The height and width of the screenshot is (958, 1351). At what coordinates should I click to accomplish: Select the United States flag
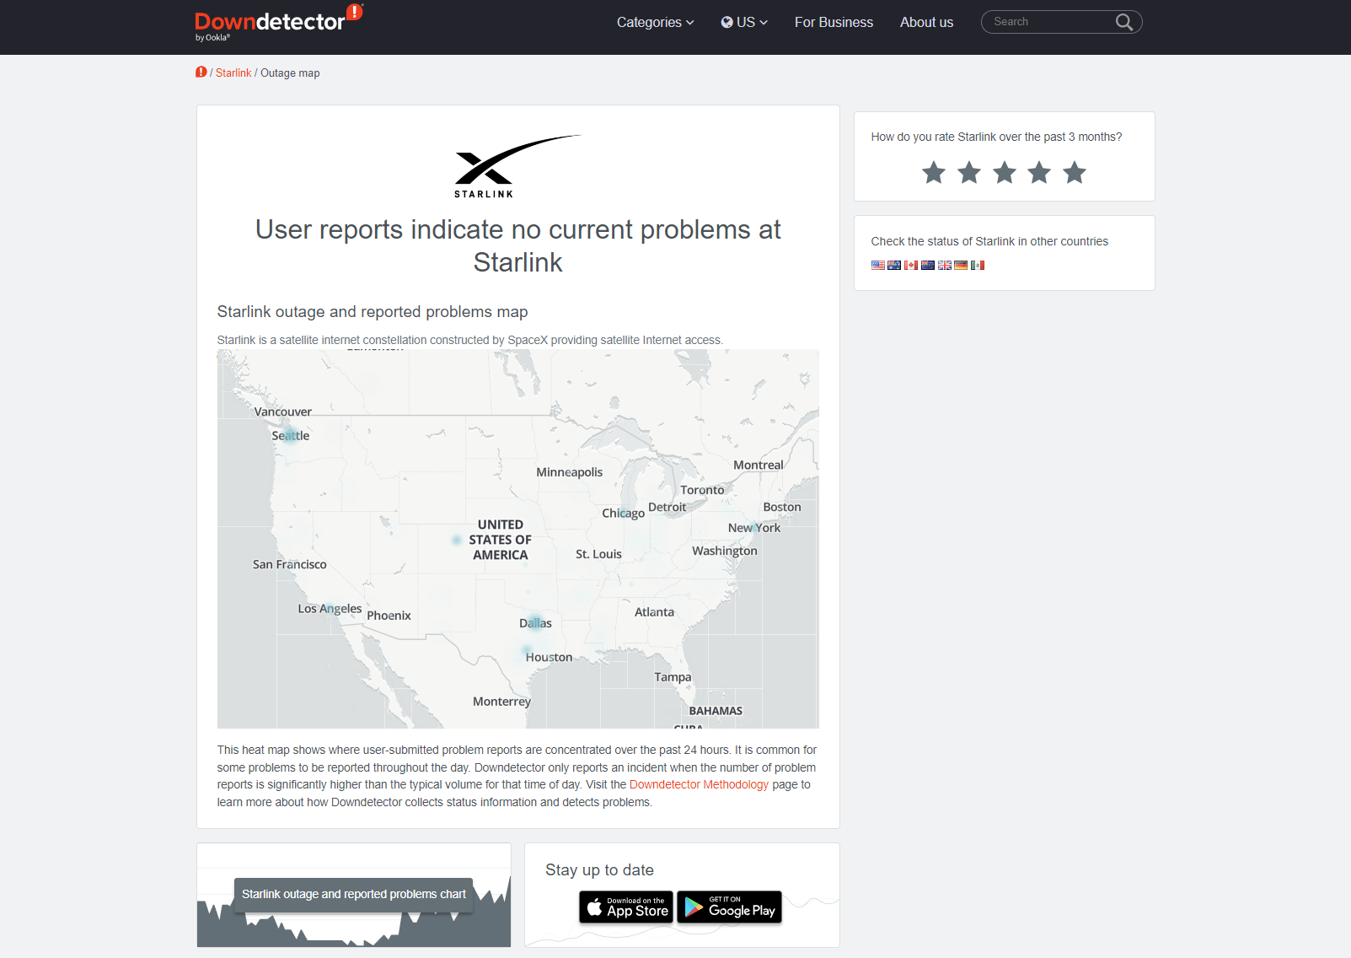coord(878,265)
